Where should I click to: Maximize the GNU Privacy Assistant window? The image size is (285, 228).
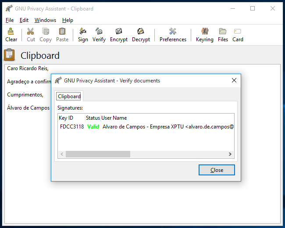click(x=253, y=8)
